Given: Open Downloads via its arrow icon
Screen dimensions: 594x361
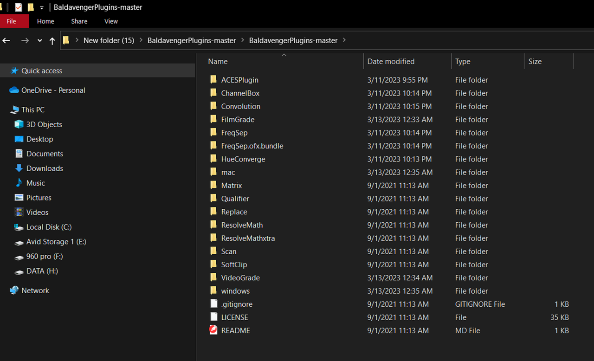Looking at the screenshot, I should pyautogui.click(x=19, y=168).
